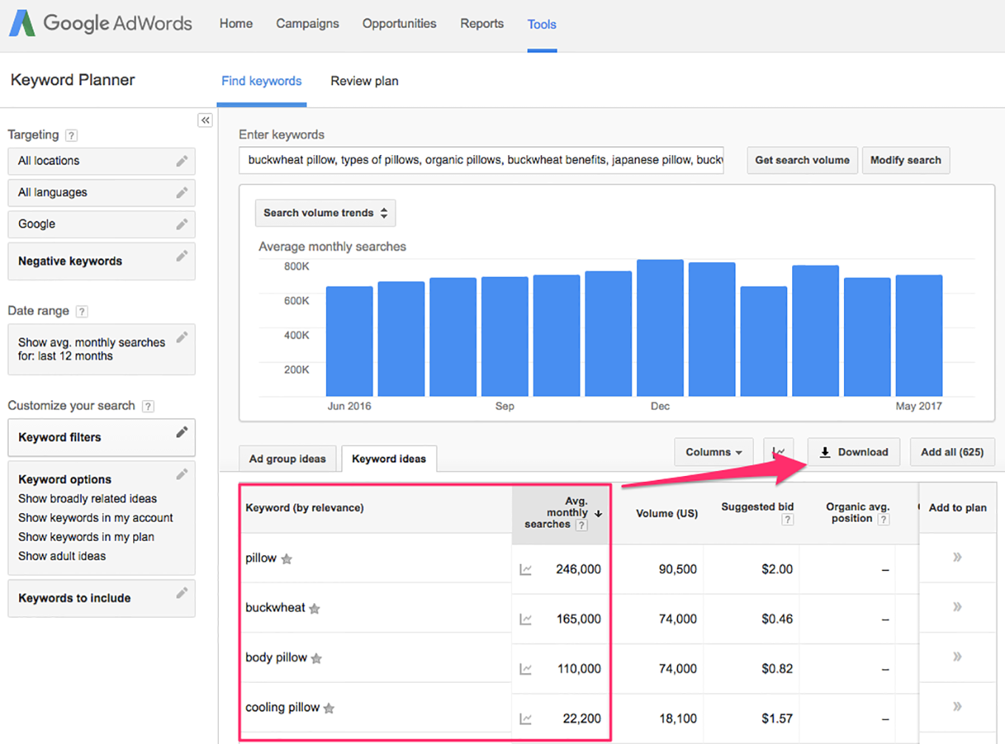Collapse the left sidebar panel
This screenshot has height=744, width=1005.
(x=205, y=120)
